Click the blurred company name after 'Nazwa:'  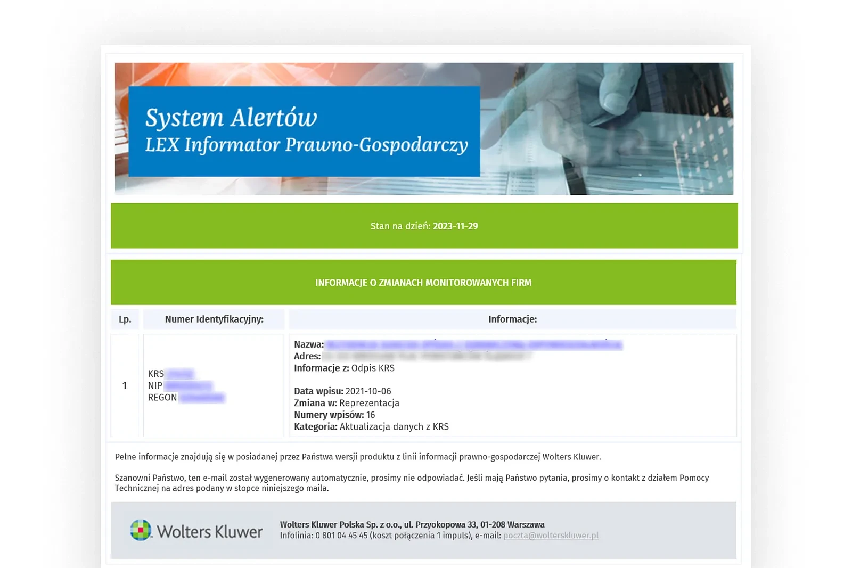pyautogui.click(x=473, y=345)
